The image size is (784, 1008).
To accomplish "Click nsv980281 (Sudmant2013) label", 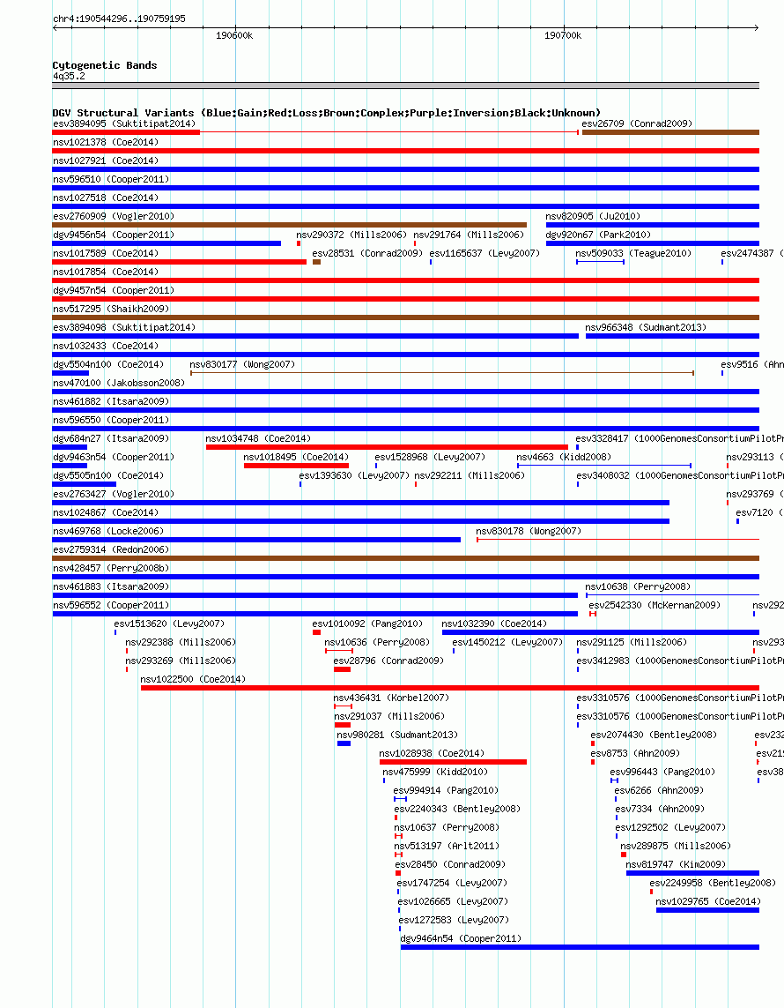I will click(x=397, y=735).
